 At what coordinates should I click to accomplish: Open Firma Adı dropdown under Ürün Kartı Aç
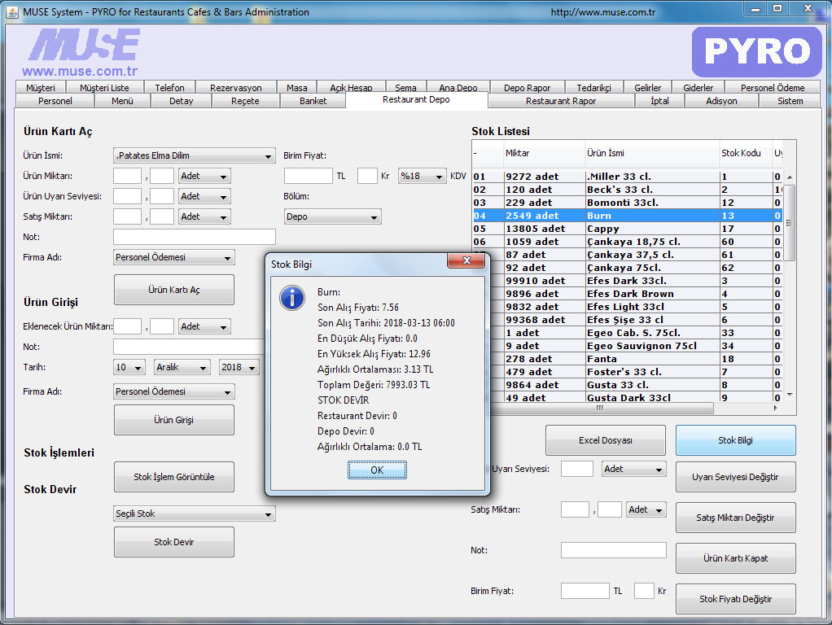point(174,257)
